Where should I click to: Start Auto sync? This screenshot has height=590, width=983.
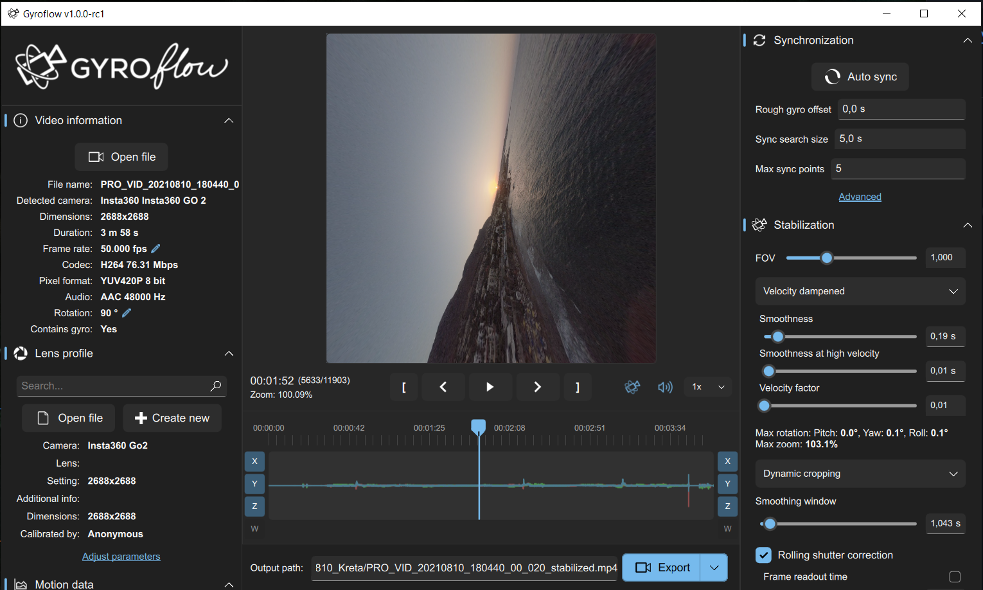(860, 76)
